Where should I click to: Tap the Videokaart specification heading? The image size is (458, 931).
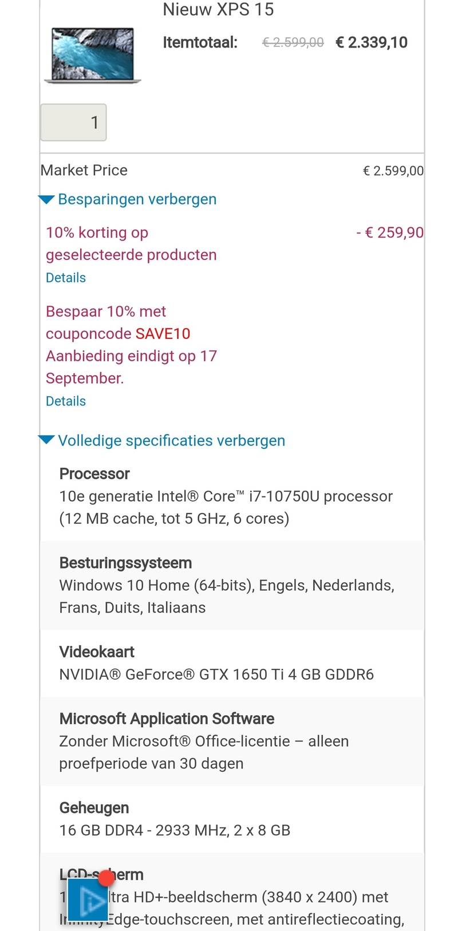coord(97,652)
